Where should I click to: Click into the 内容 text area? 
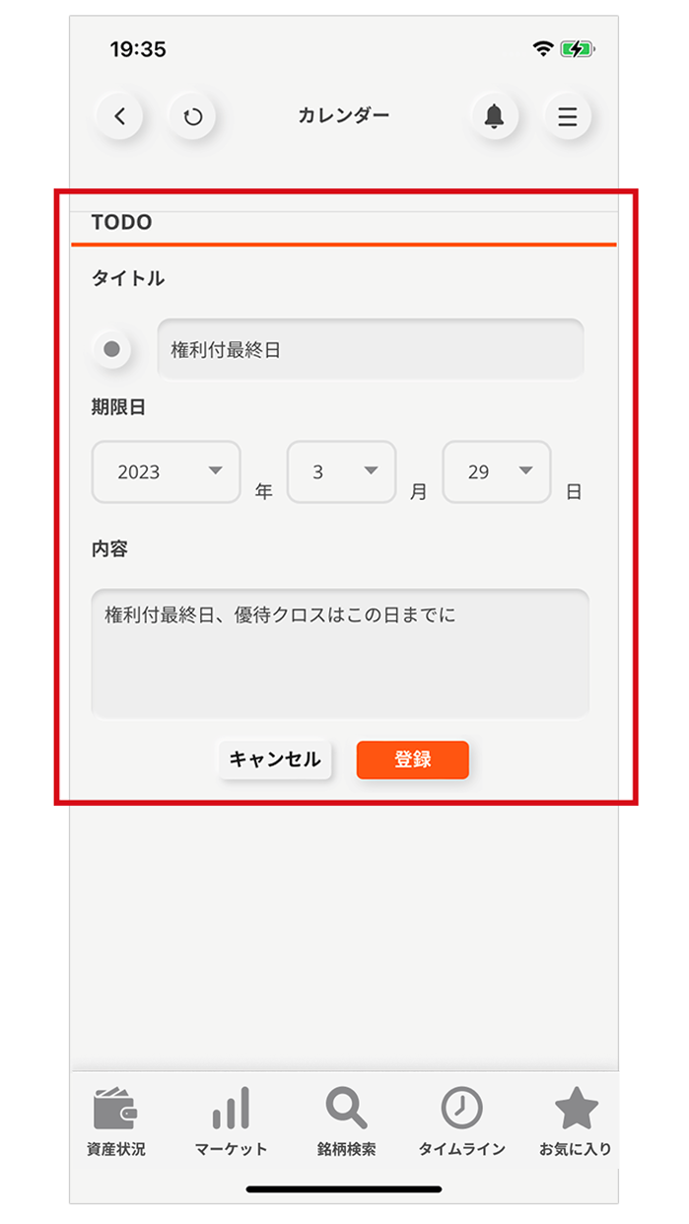[340, 653]
